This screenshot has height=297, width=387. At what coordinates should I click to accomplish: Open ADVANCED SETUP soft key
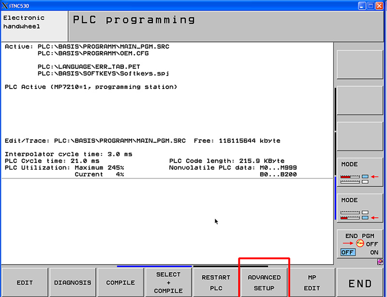coord(264,283)
